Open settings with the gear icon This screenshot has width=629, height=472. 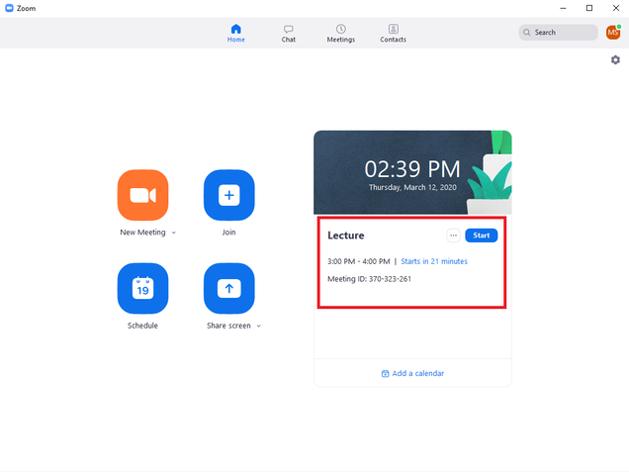[x=615, y=60]
